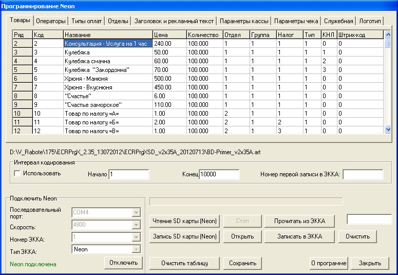
Task: Click the Количество column header
Action: point(204,35)
